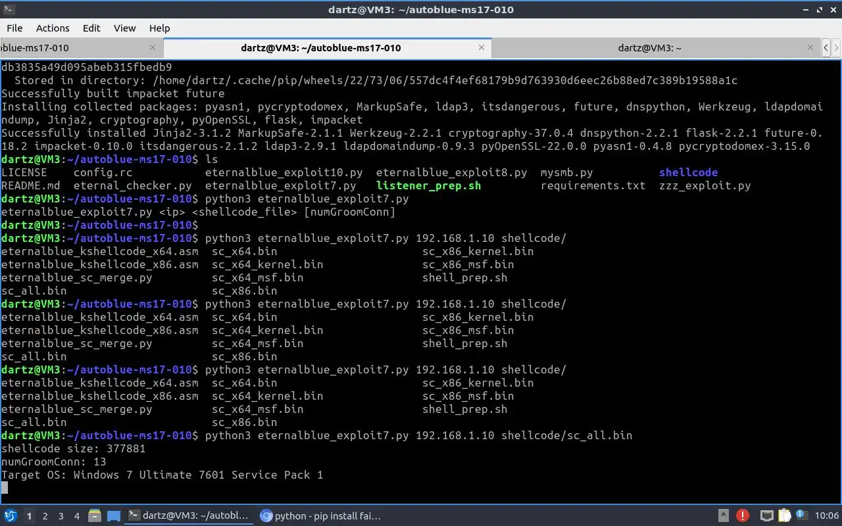Image resolution: width=842 pixels, height=526 pixels.
Task: Switch to the python pip install browser window
Action: (321, 516)
